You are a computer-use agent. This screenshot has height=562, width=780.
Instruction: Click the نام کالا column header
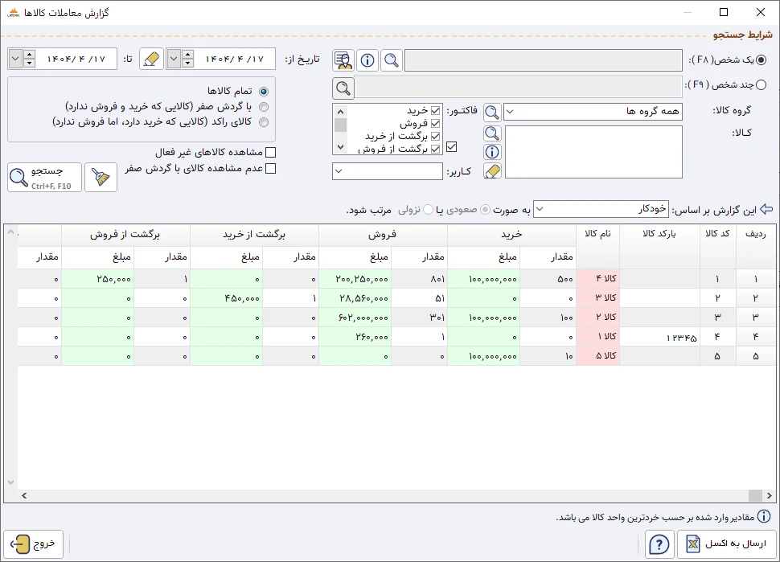pos(598,246)
